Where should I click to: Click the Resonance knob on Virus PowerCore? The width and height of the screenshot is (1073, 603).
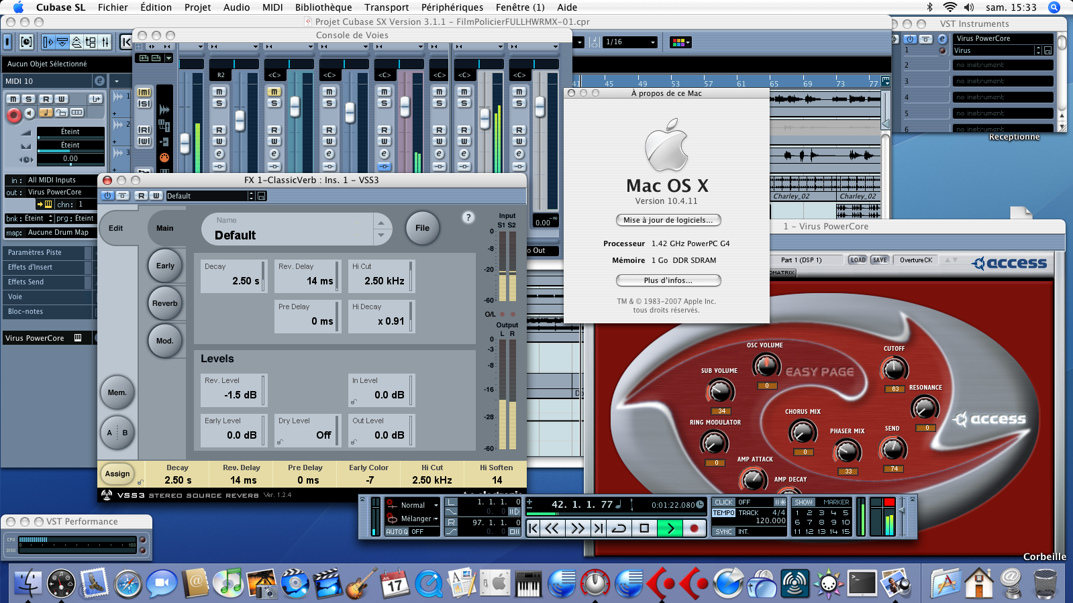point(925,408)
